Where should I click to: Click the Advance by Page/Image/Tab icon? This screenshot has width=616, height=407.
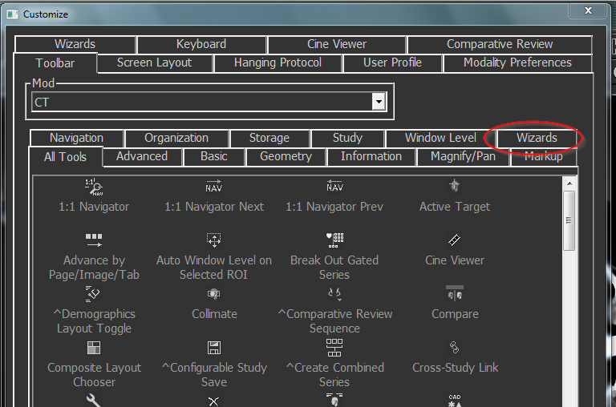click(x=94, y=240)
